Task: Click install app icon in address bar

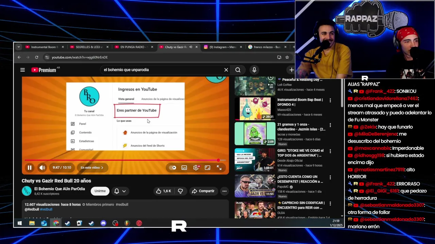Action: [279, 57]
